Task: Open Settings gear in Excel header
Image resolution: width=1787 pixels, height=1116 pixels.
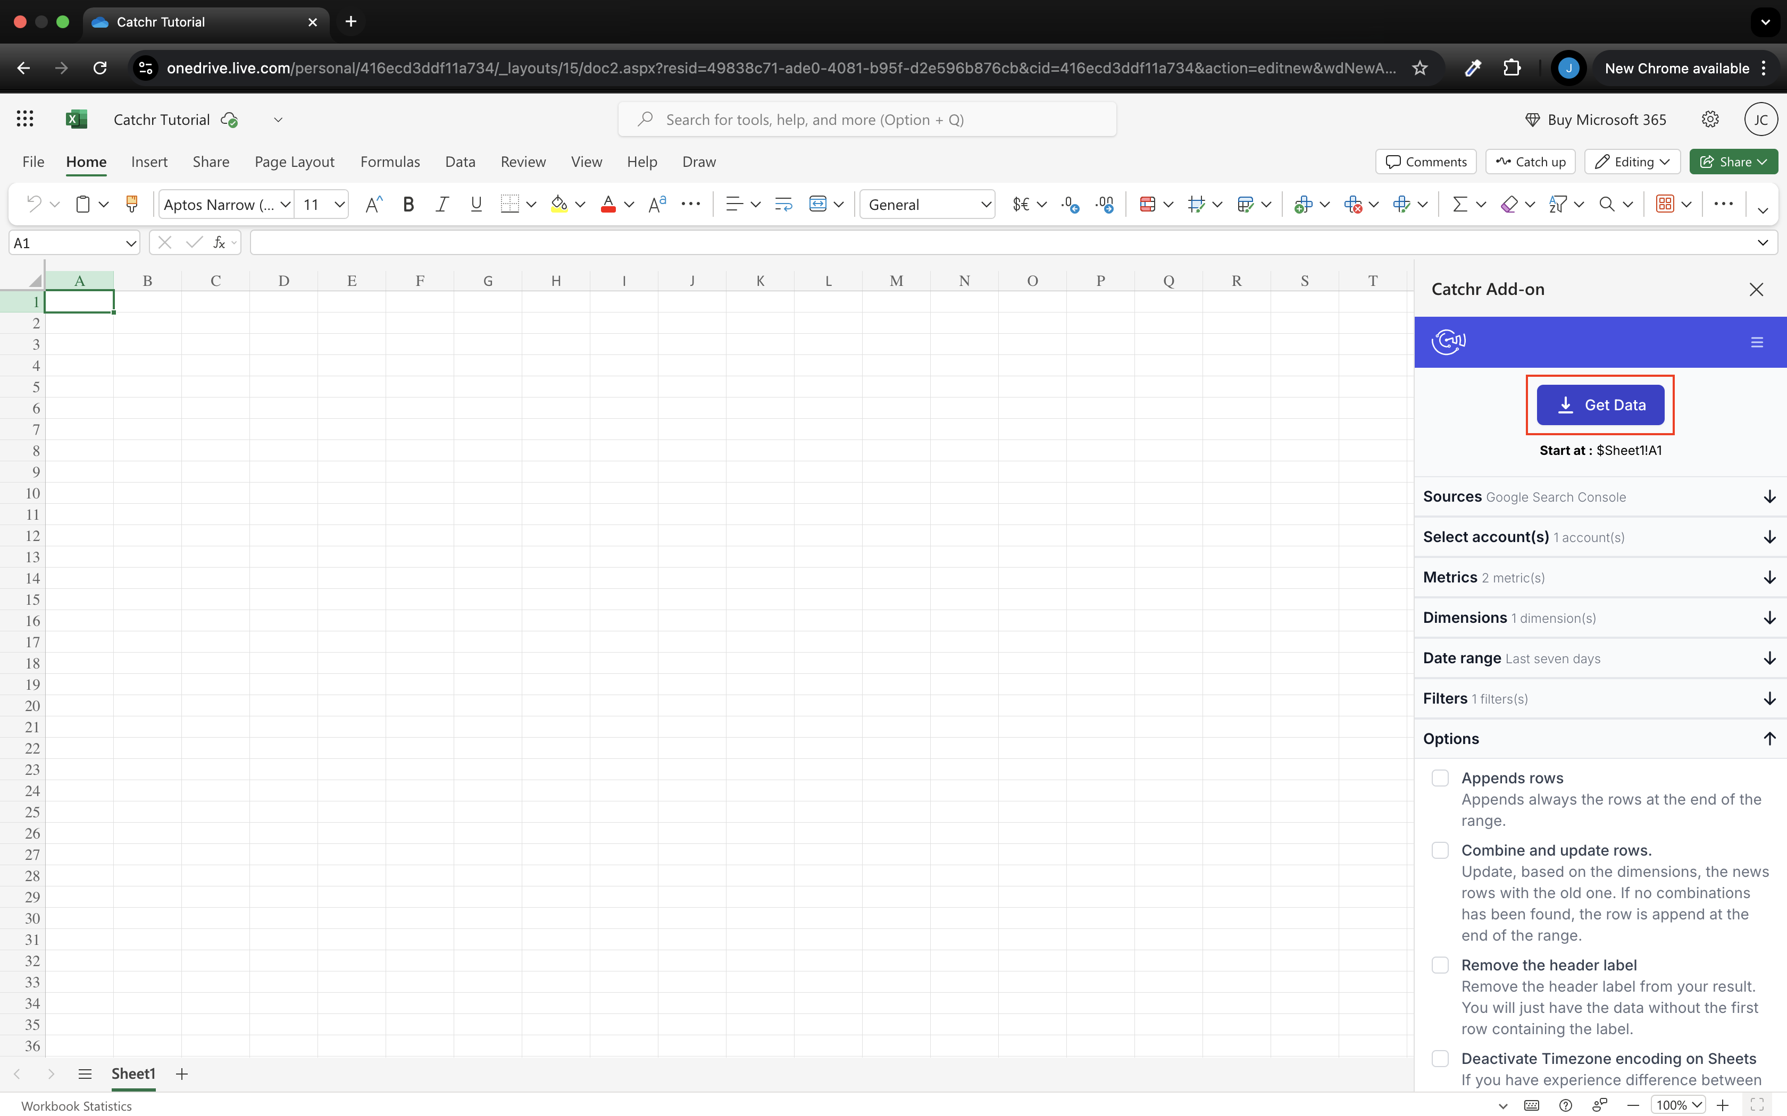Action: (x=1710, y=119)
